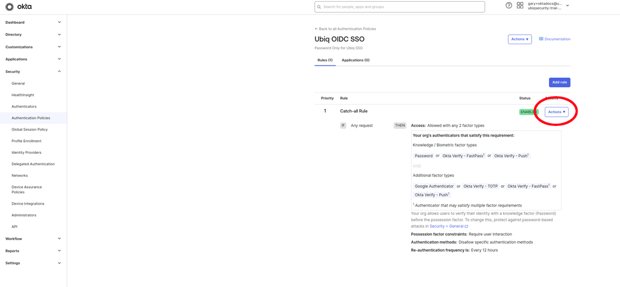The width and height of the screenshot is (620, 287).
Task: Open the policy Actions dropdown near Documentation
Action: click(520, 39)
